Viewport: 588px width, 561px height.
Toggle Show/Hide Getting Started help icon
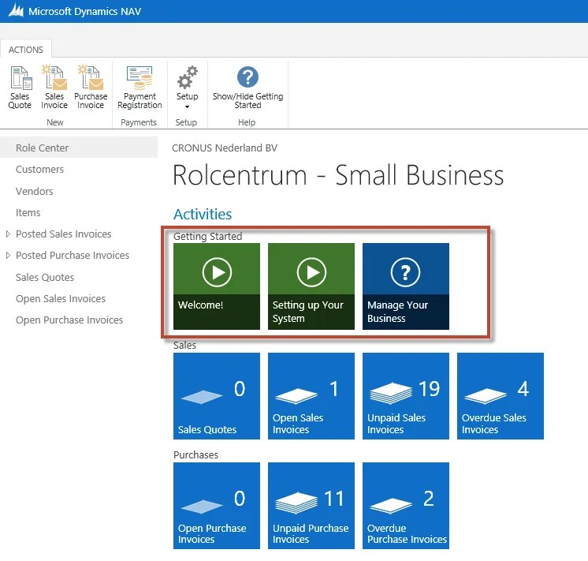(x=247, y=88)
